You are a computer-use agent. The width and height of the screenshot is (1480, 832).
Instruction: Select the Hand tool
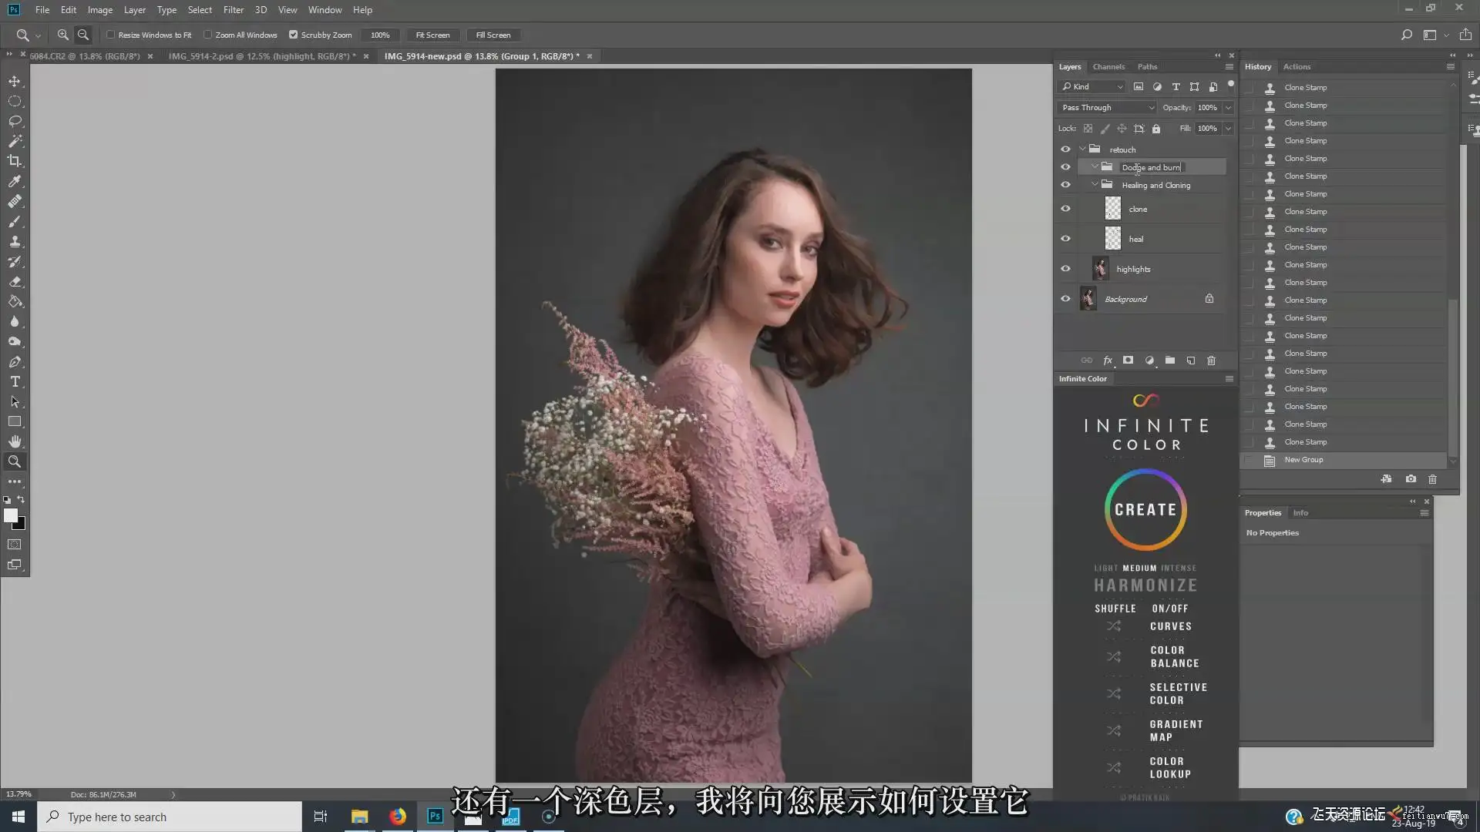pyautogui.click(x=15, y=441)
